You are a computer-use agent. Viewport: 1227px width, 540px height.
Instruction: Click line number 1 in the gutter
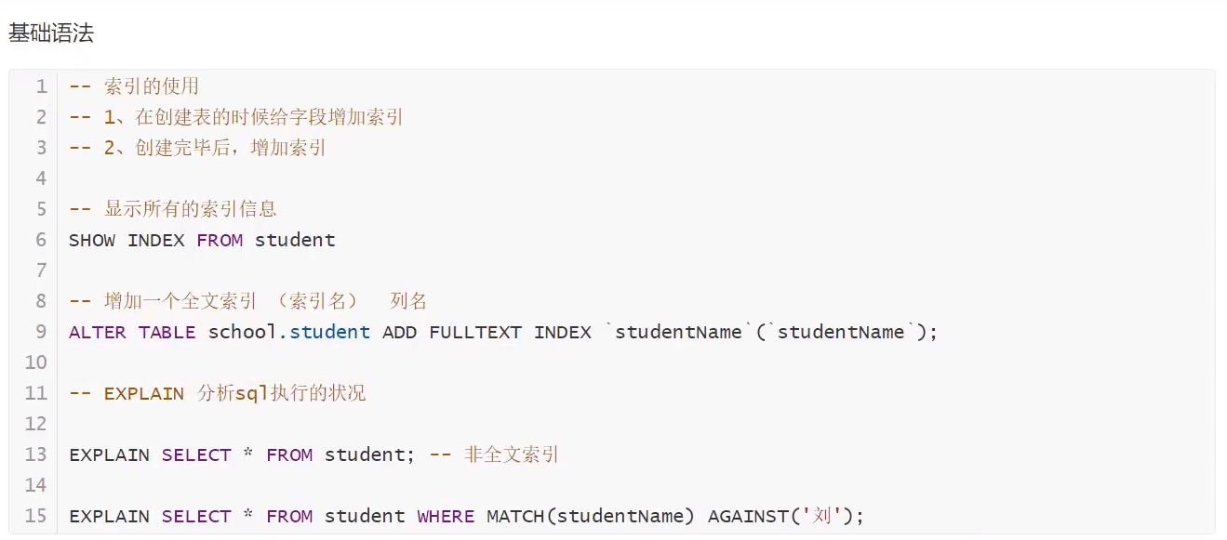tap(41, 86)
